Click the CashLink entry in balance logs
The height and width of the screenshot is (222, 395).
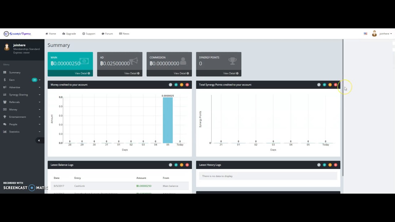[x=80, y=186]
